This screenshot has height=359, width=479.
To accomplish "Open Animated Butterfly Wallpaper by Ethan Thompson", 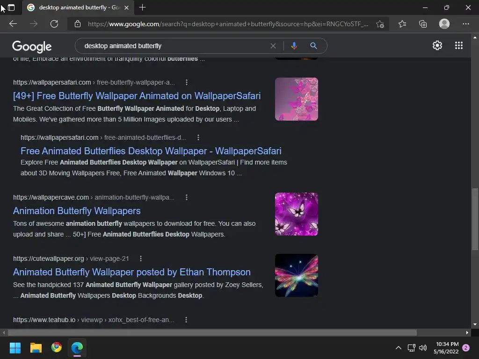I will tap(131, 272).
